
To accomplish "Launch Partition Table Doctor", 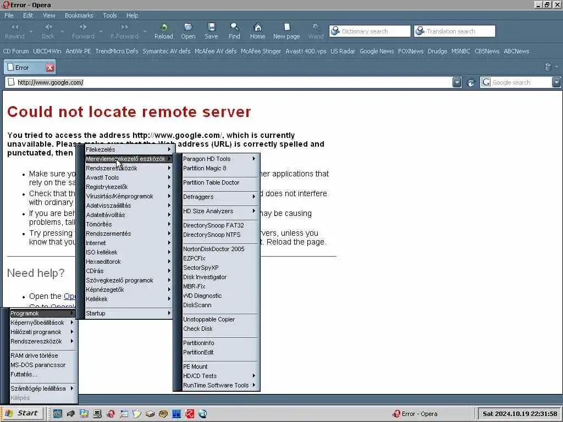I will click(x=220, y=182).
